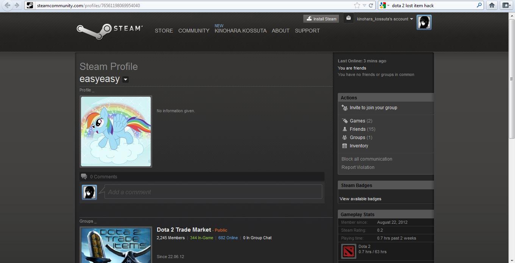Click Block all communication
This screenshot has height=263, width=515.
pos(367,159)
